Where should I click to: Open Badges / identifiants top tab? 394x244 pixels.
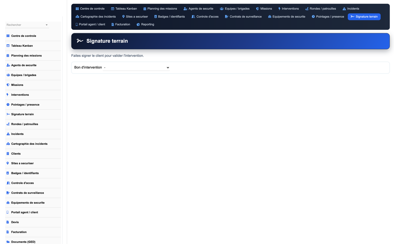click(x=170, y=17)
